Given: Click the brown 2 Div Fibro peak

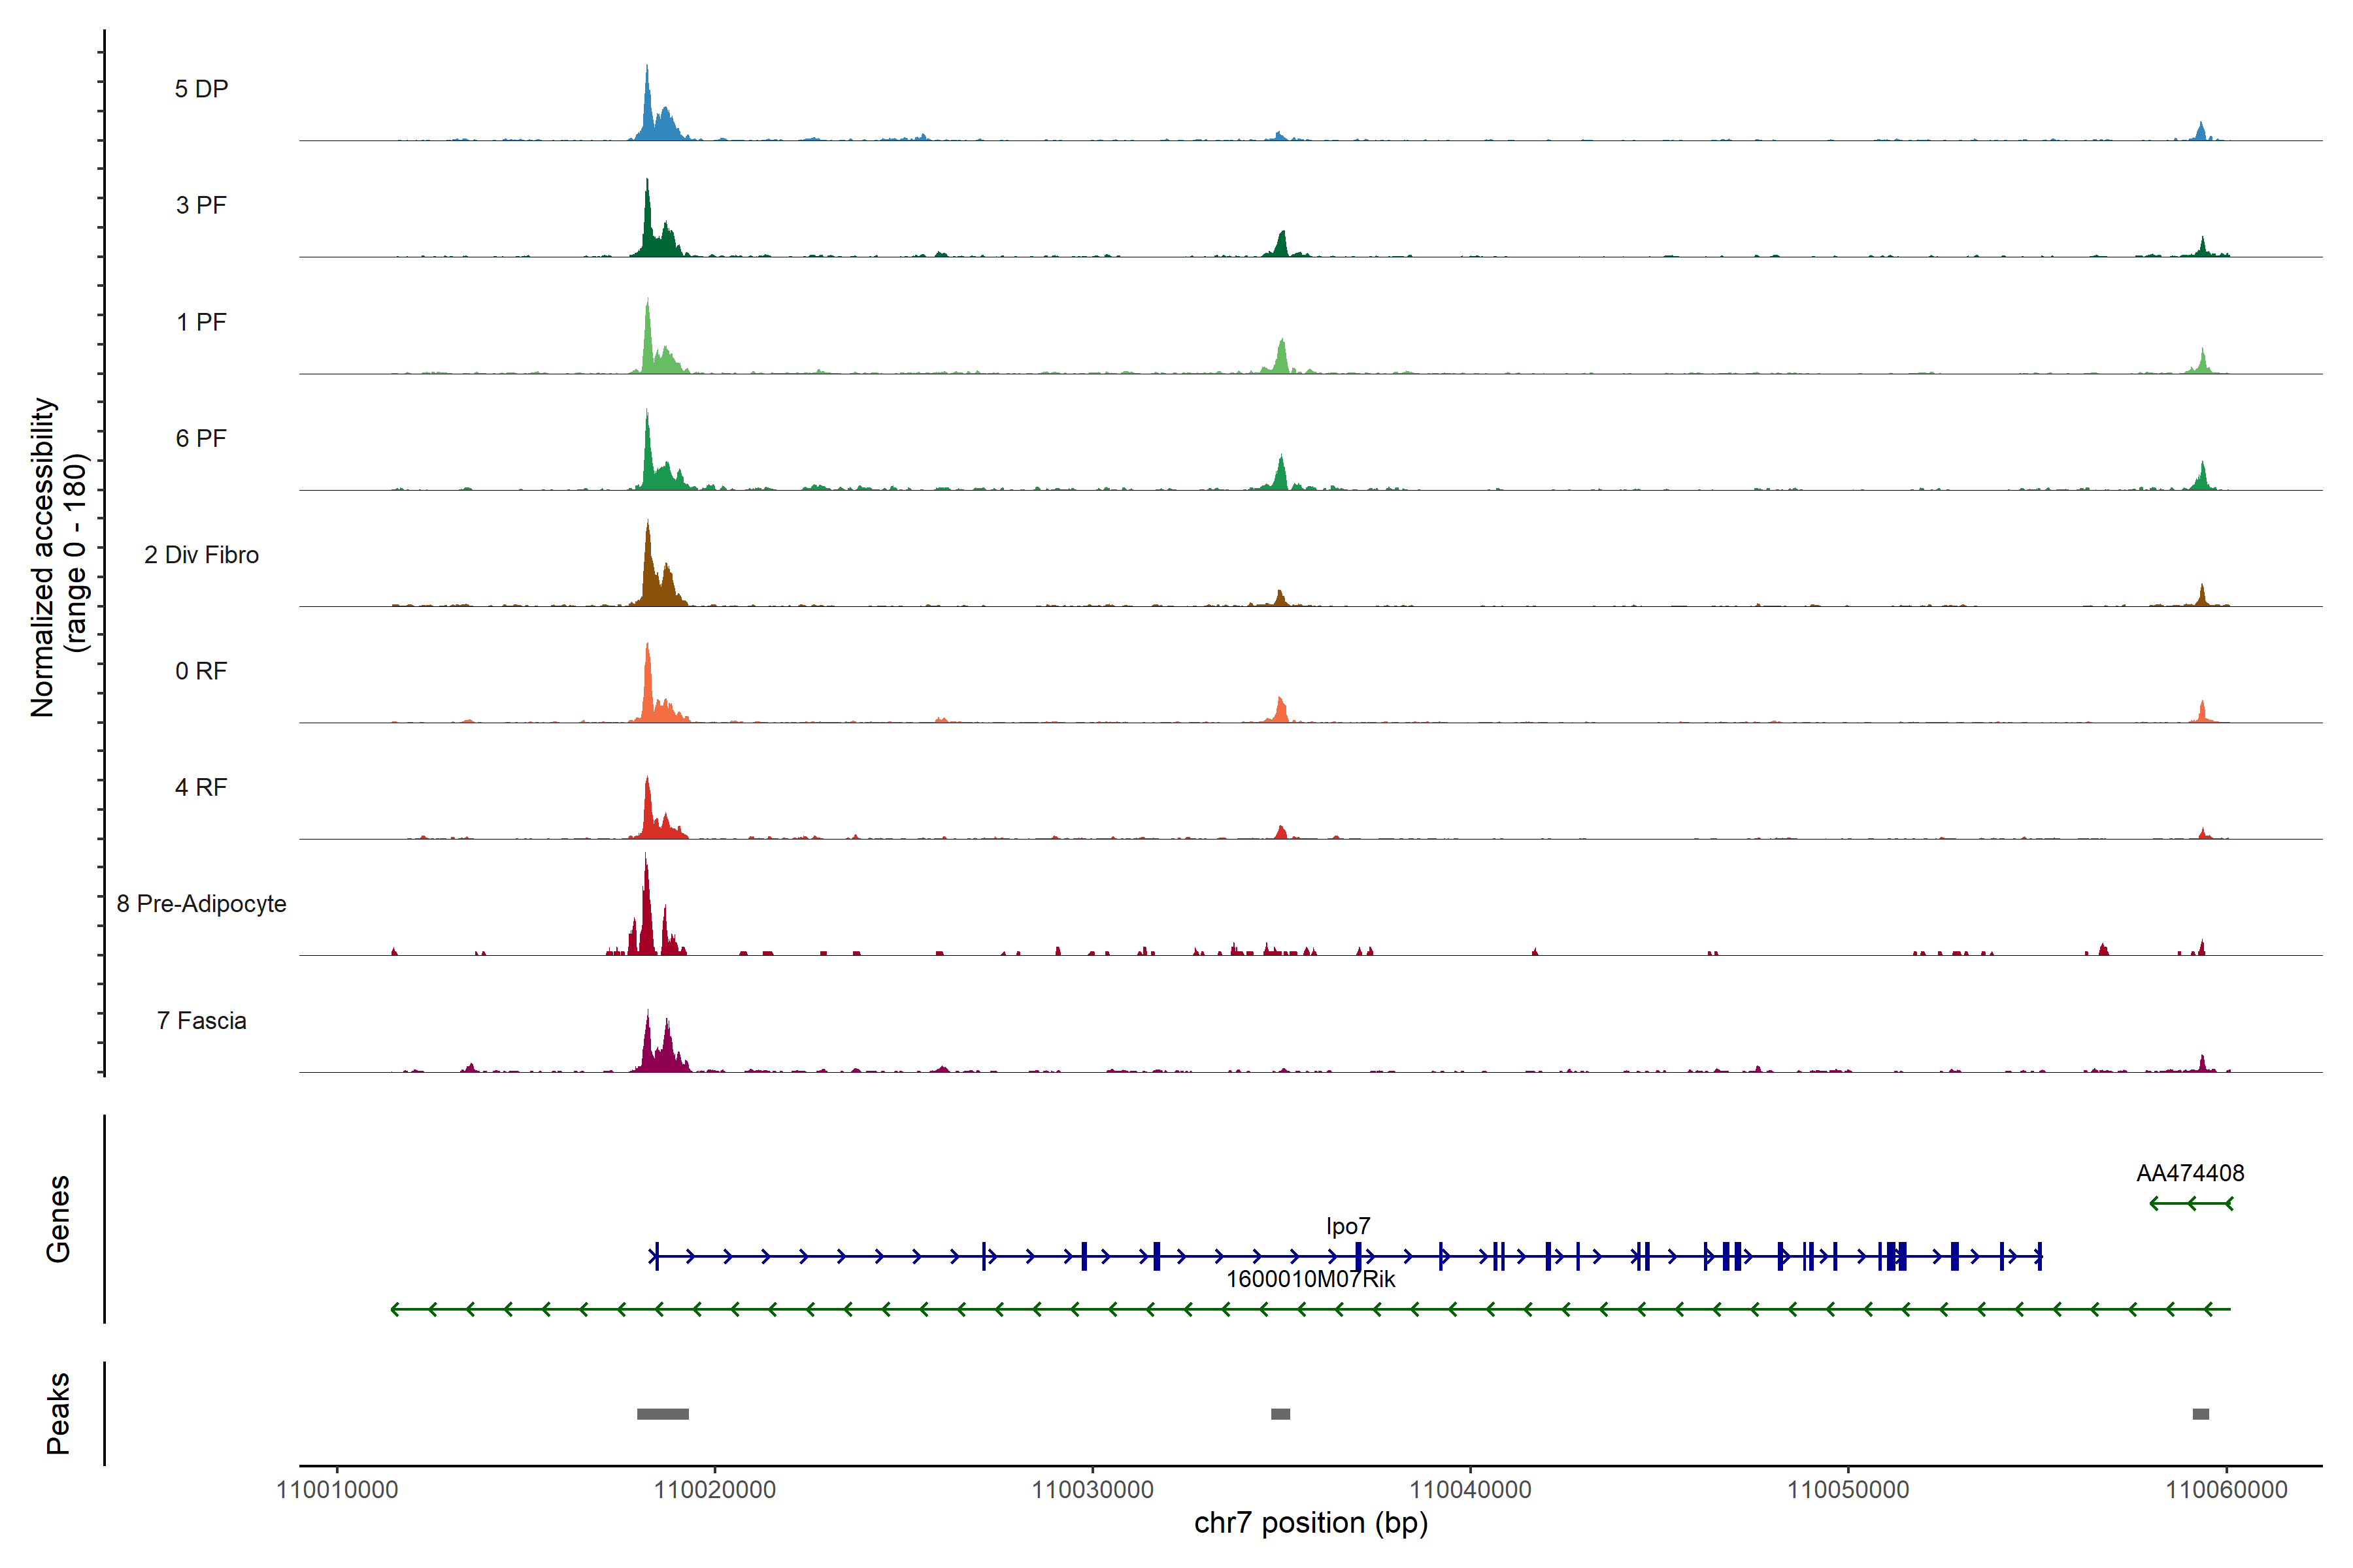Looking at the screenshot, I should (649, 575).
